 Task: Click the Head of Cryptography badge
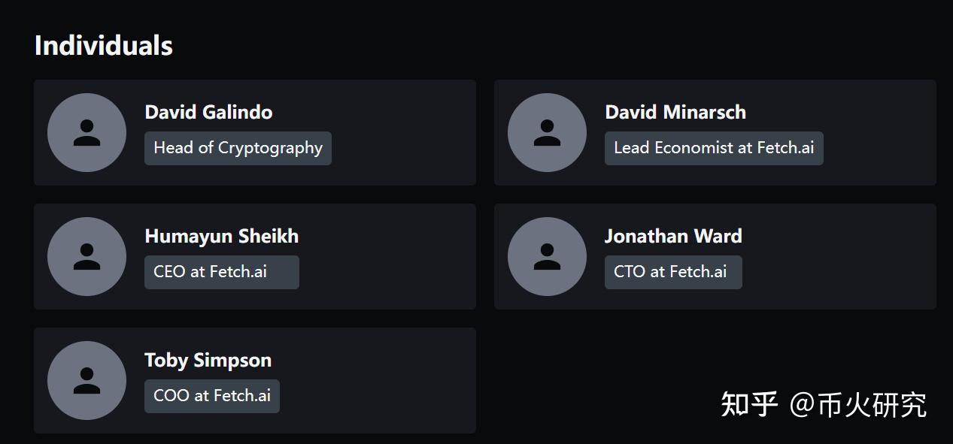[238, 148]
